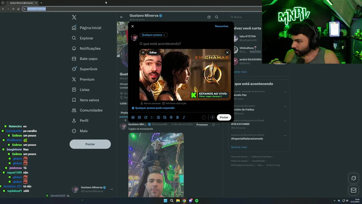This screenshot has height=204, width=362.
Task: Open the floating Grok button
Action: point(354,178)
